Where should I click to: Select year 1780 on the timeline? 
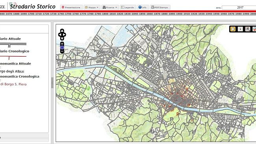(x=90, y=14)
